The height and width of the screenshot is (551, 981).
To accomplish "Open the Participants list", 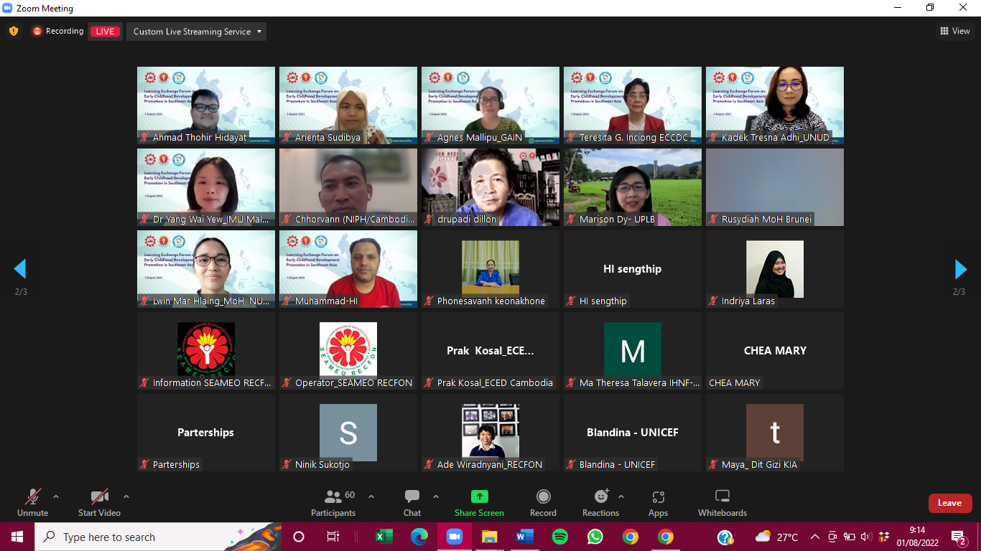I will pos(333,501).
